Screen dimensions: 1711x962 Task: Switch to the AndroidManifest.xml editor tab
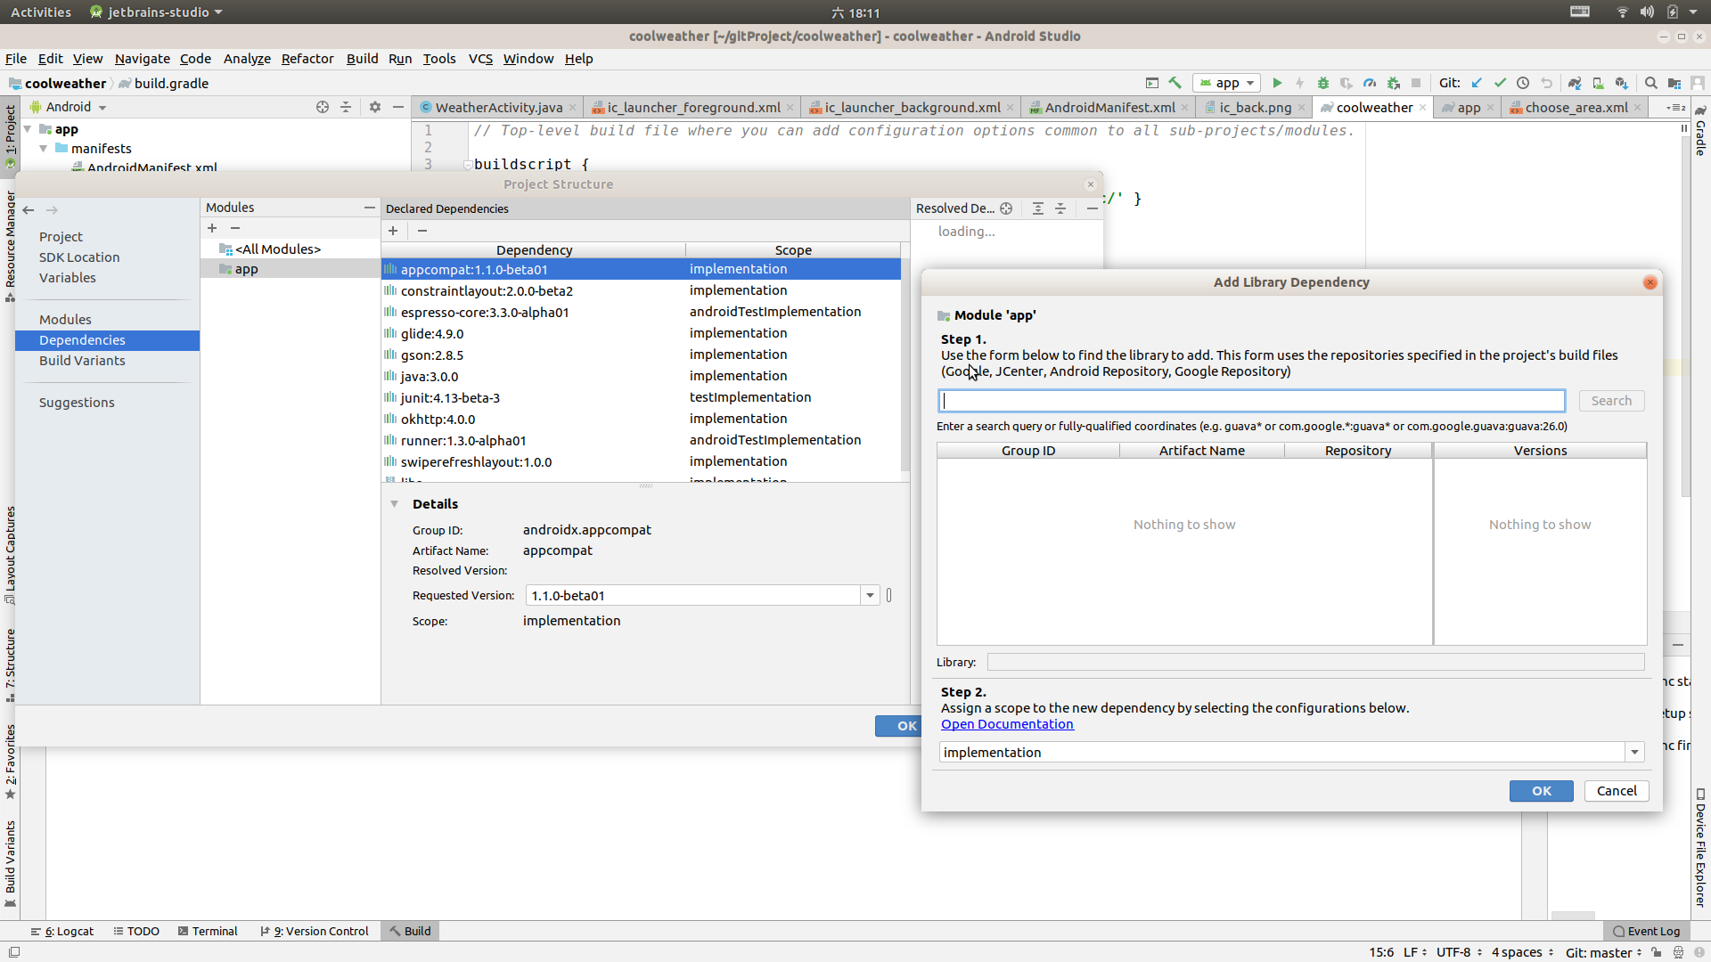coord(1109,108)
